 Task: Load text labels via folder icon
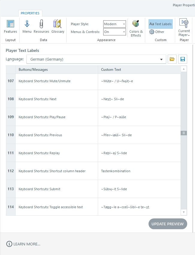point(172,59)
